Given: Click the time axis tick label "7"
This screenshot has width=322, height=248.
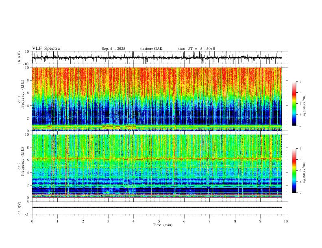Looking at the screenshot, I should coord(210,221).
